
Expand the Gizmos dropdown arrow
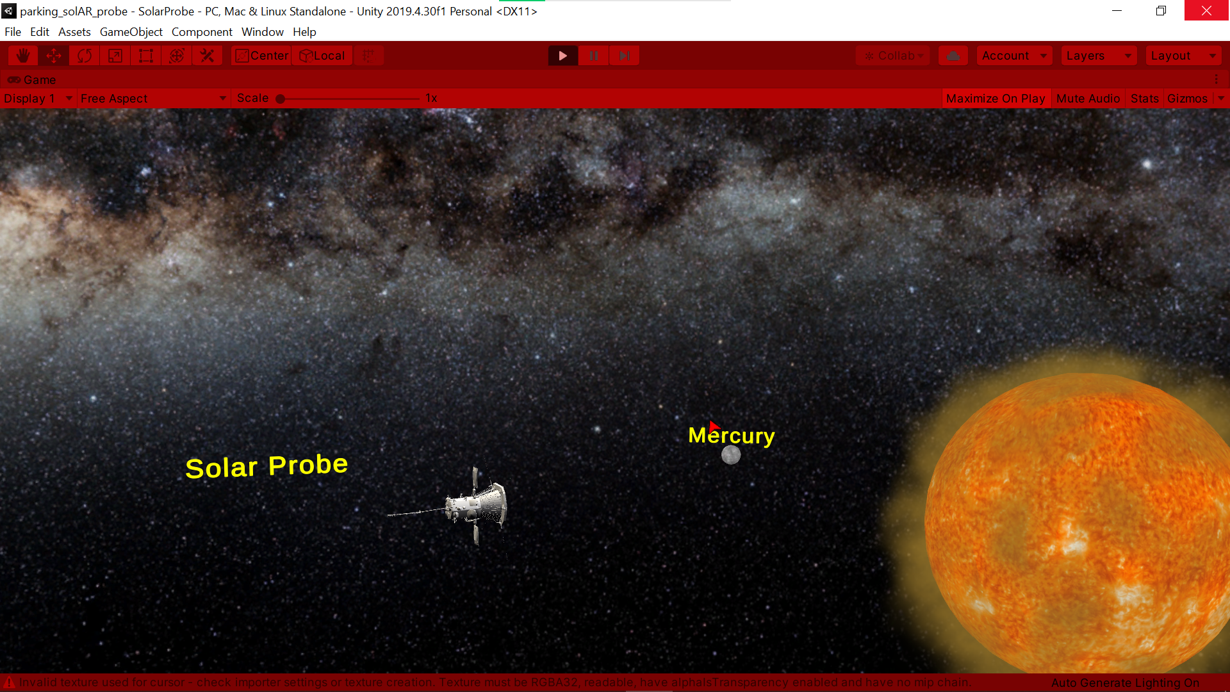pyautogui.click(x=1220, y=98)
